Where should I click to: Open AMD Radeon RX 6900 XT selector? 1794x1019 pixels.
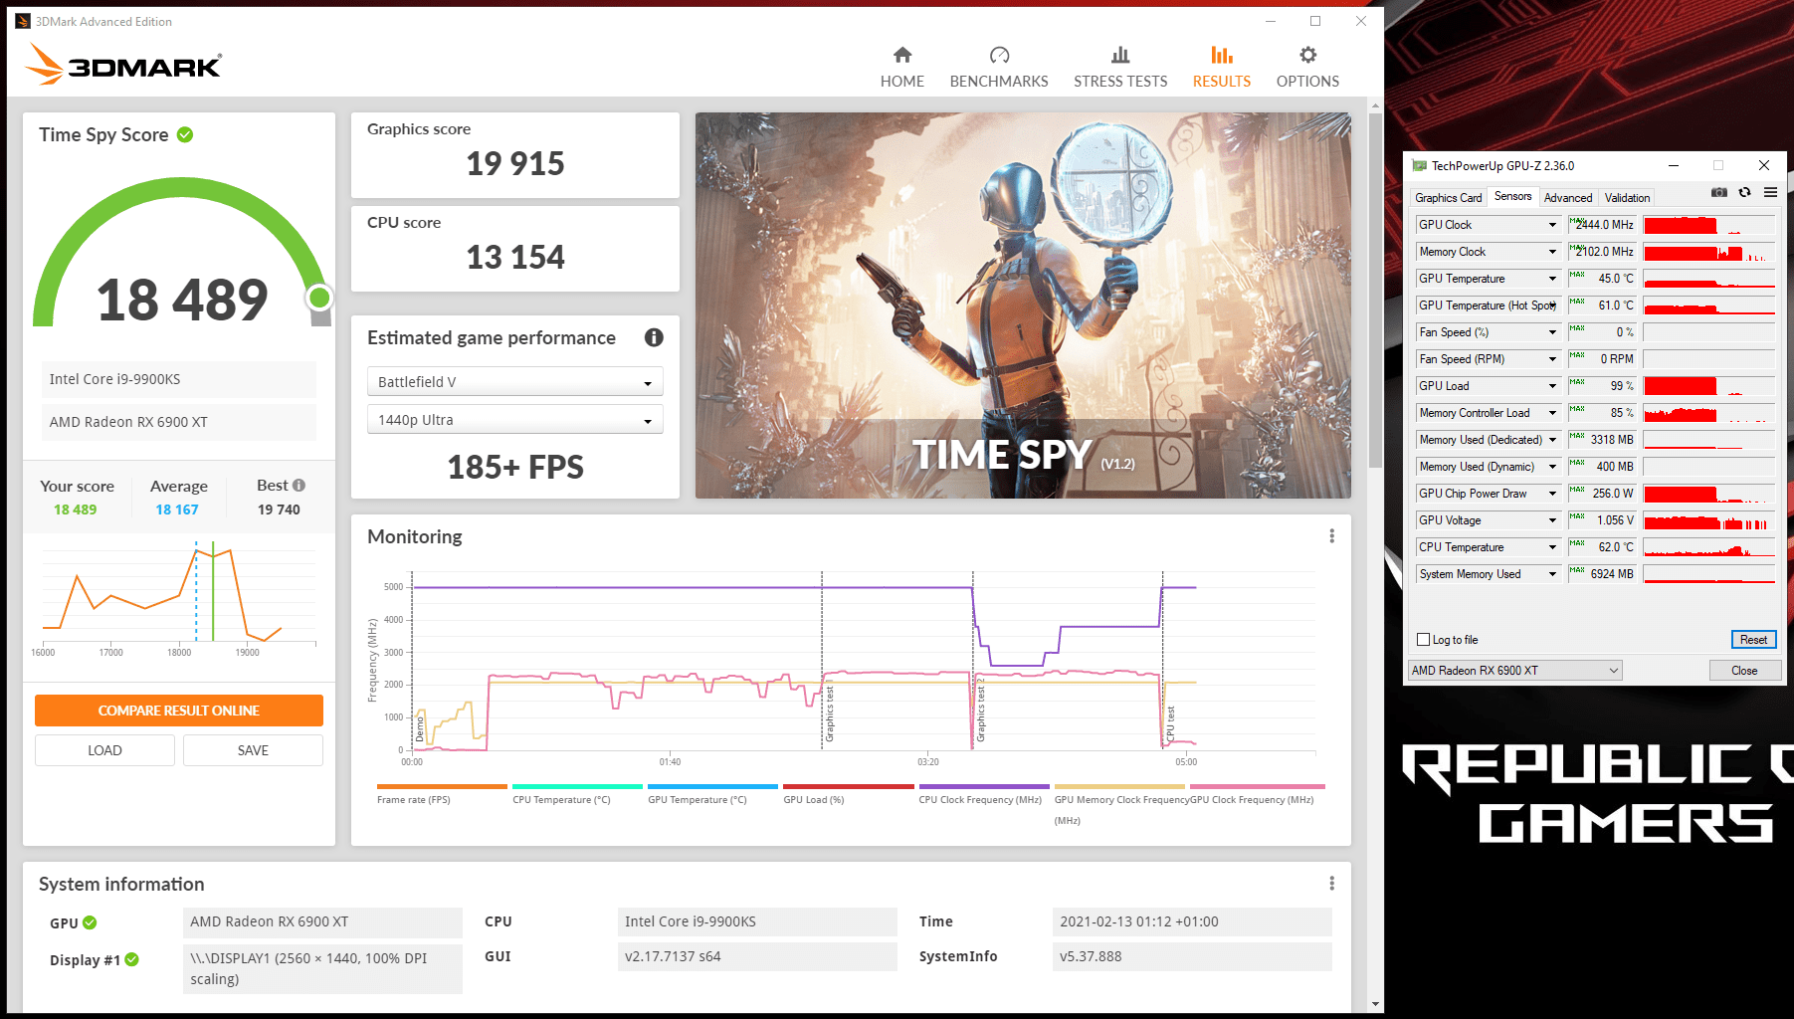[1514, 671]
